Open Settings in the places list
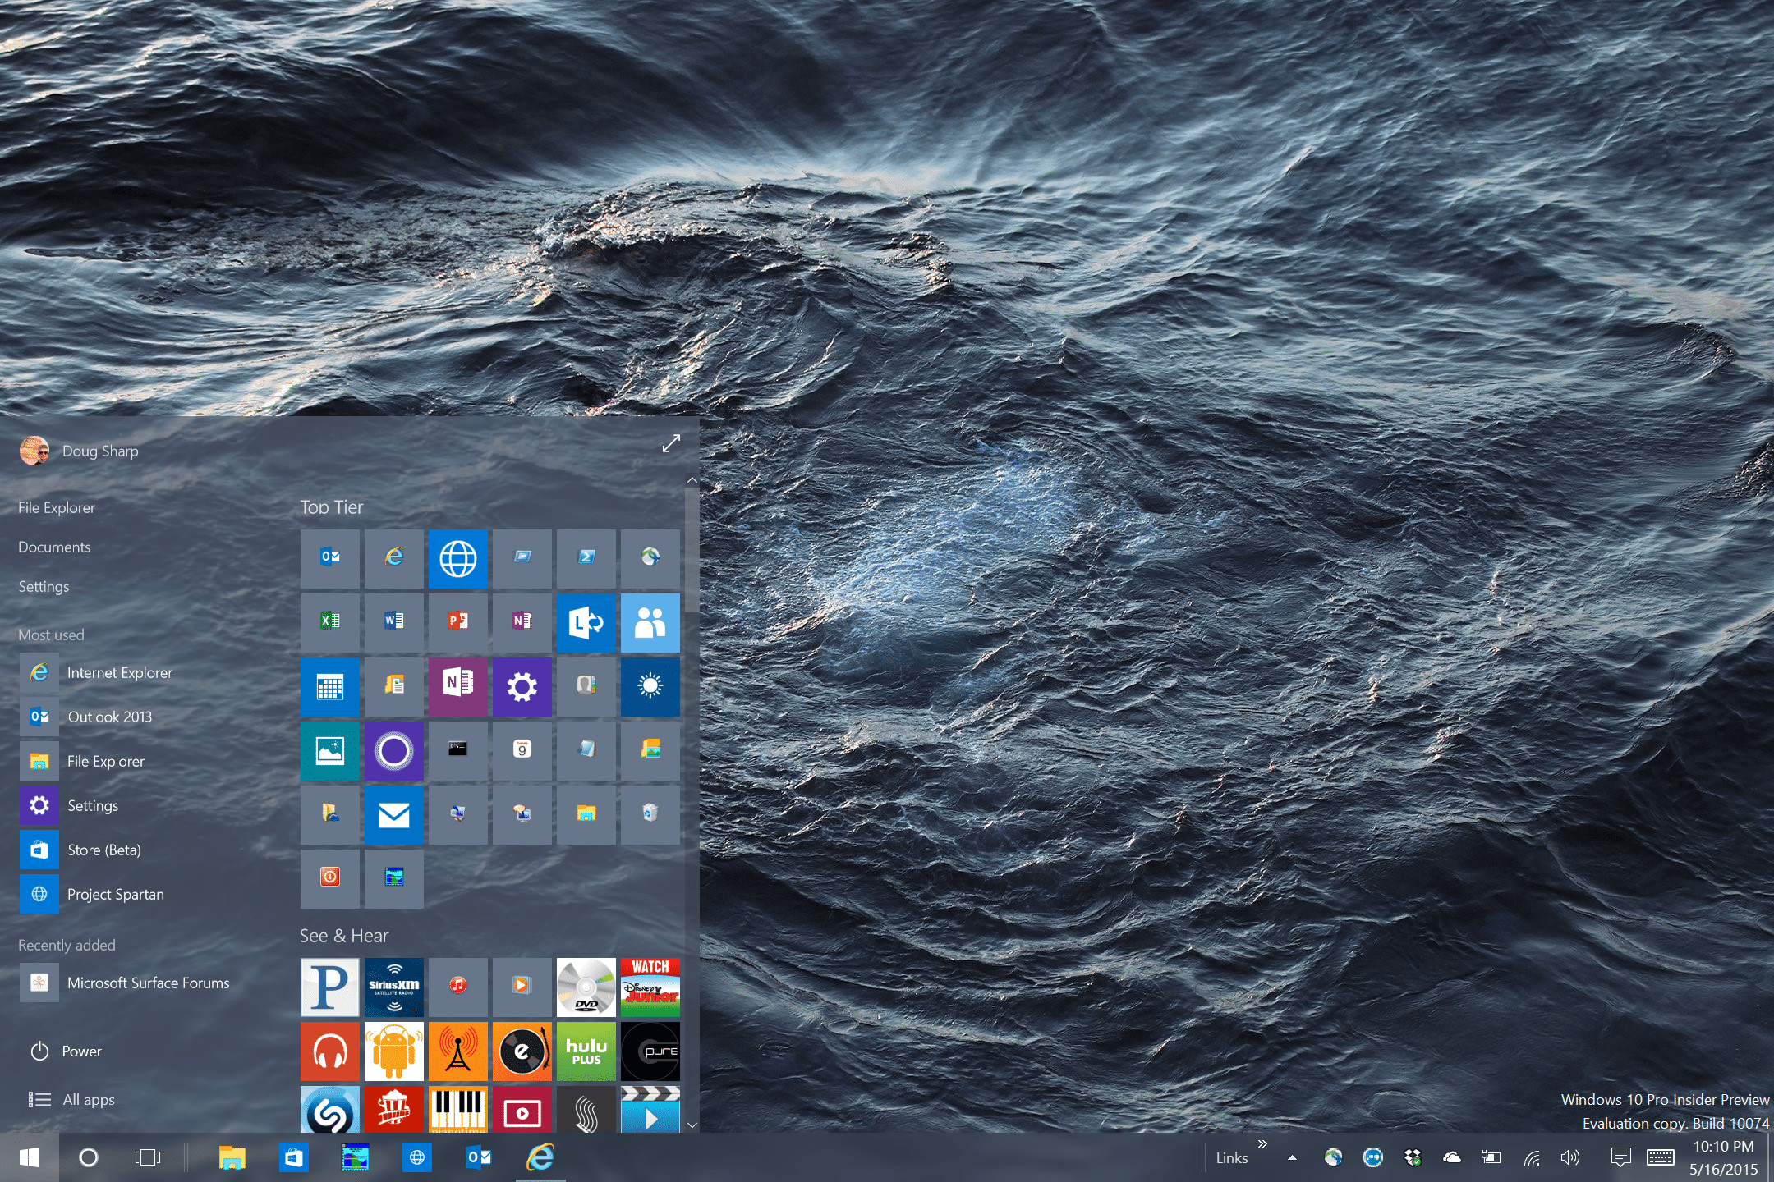This screenshot has width=1774, height=1182. click(44, 587)
